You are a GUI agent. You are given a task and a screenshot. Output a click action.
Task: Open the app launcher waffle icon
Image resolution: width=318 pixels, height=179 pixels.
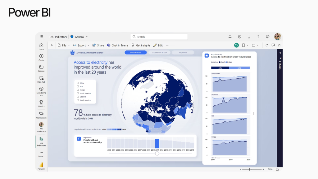pos(41,37)
